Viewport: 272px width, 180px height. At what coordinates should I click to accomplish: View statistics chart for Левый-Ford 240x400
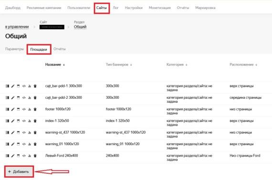click(x=30, y=156)
